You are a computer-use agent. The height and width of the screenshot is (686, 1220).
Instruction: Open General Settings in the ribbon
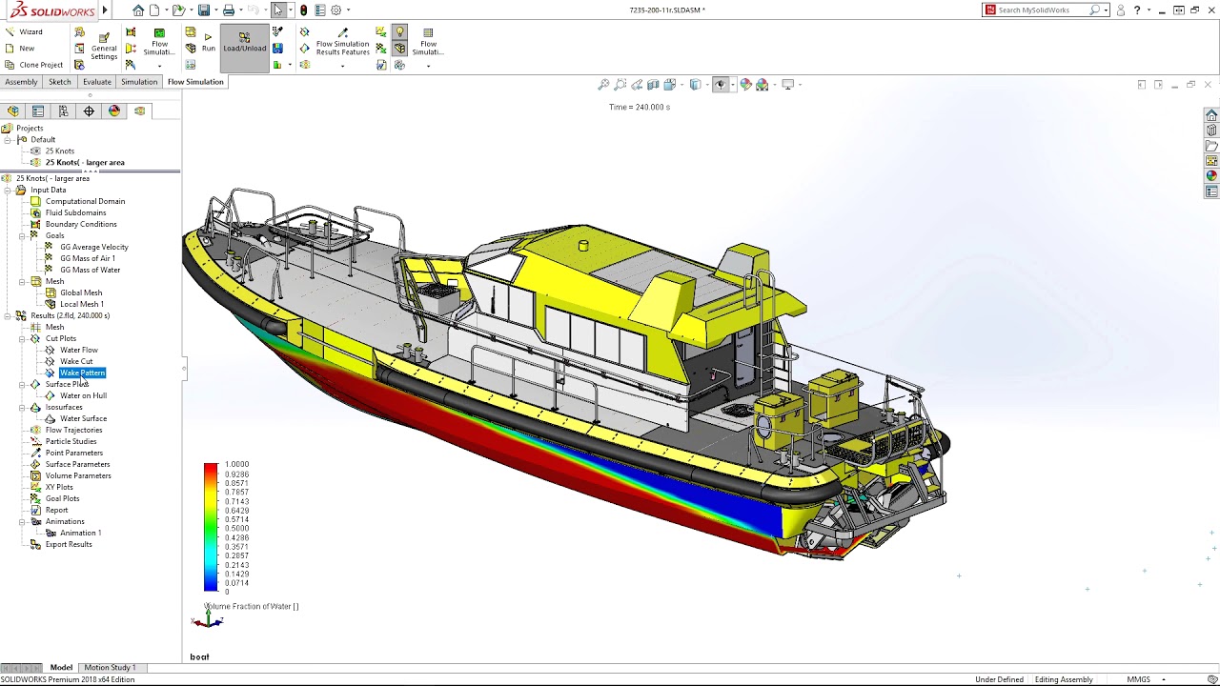(104, 45)
